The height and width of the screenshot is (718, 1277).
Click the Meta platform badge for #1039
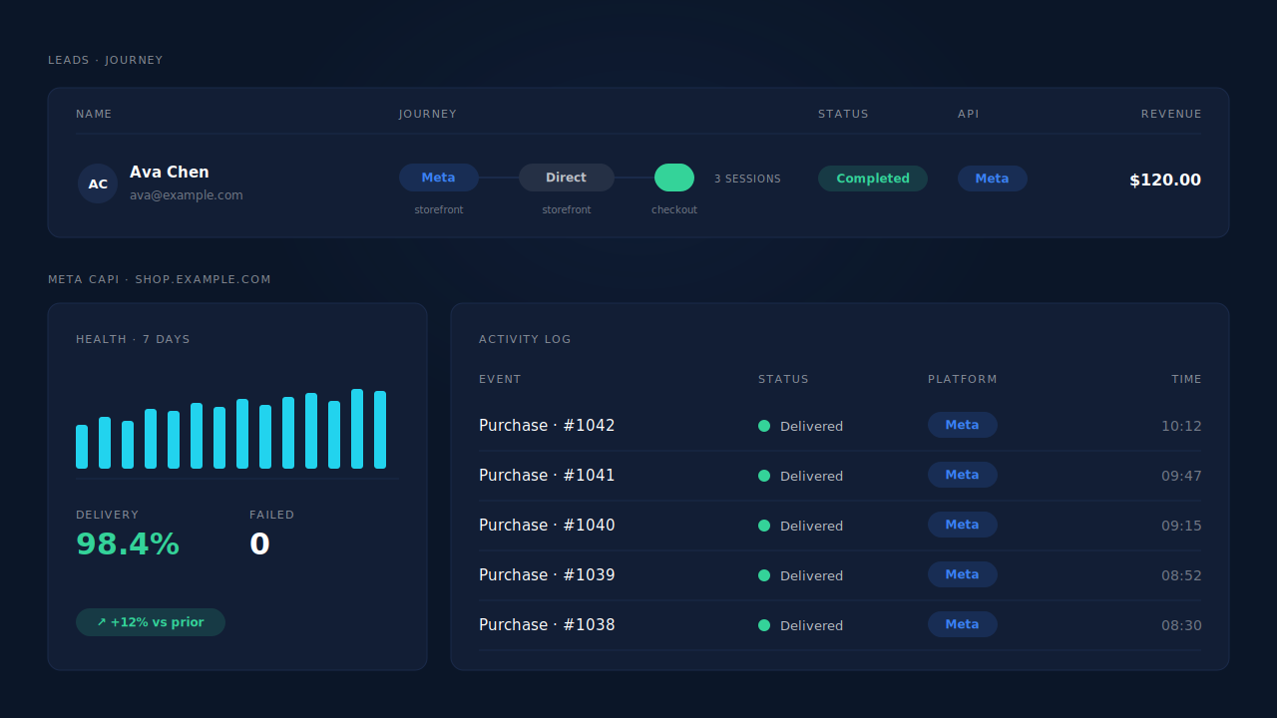click(963, 574)
